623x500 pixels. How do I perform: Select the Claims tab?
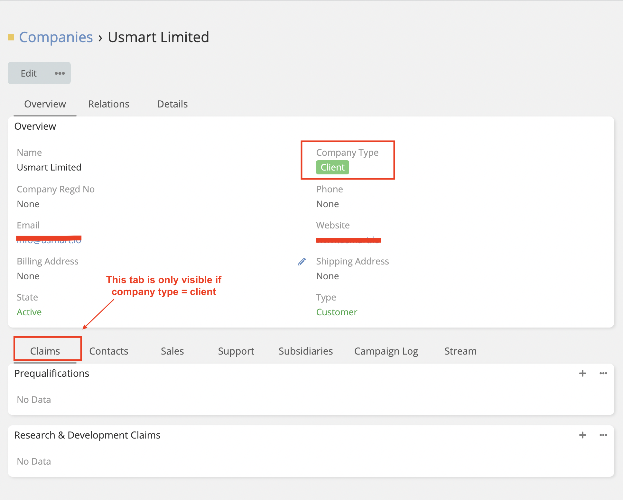(x=45, y=351)
